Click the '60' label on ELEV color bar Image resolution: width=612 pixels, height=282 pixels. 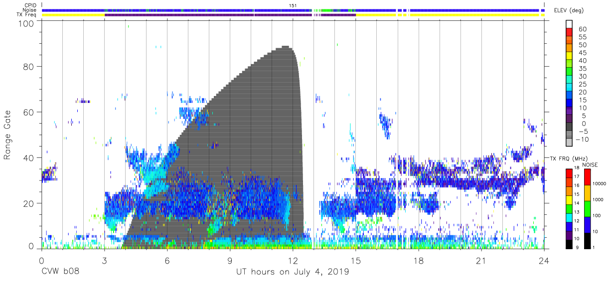tap(583, 29)
